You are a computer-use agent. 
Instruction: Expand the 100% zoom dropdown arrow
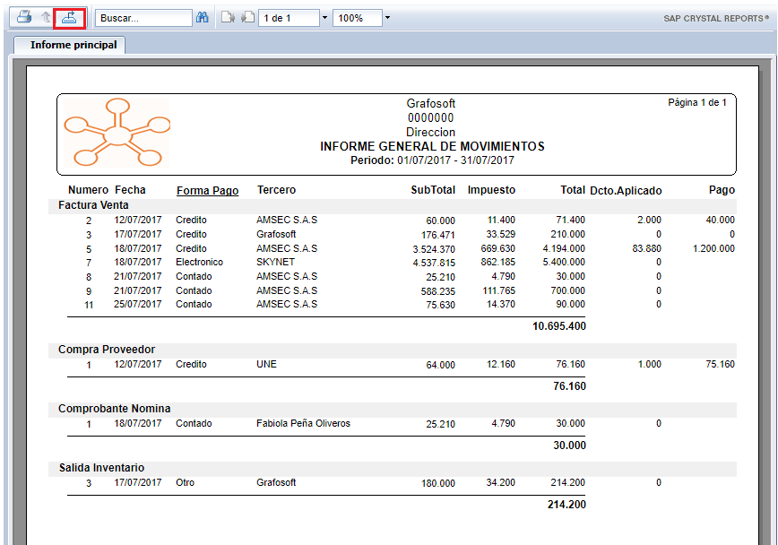[386, 17]
